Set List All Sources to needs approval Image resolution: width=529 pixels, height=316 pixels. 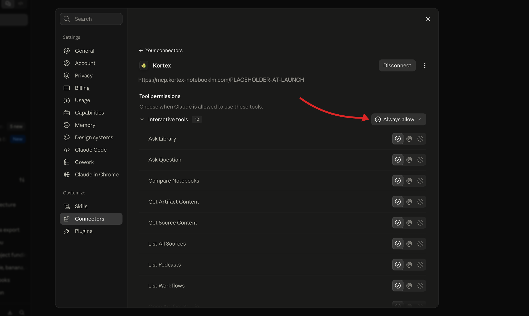pos(409,244)
